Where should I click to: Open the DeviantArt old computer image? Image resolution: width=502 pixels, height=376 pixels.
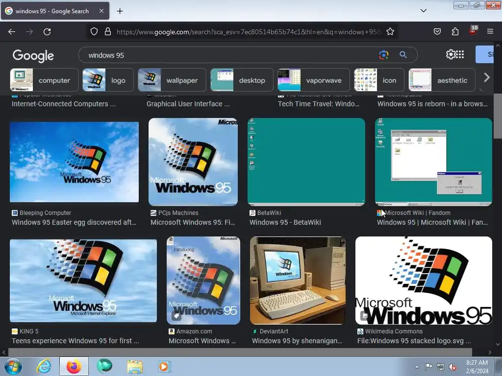298,281
